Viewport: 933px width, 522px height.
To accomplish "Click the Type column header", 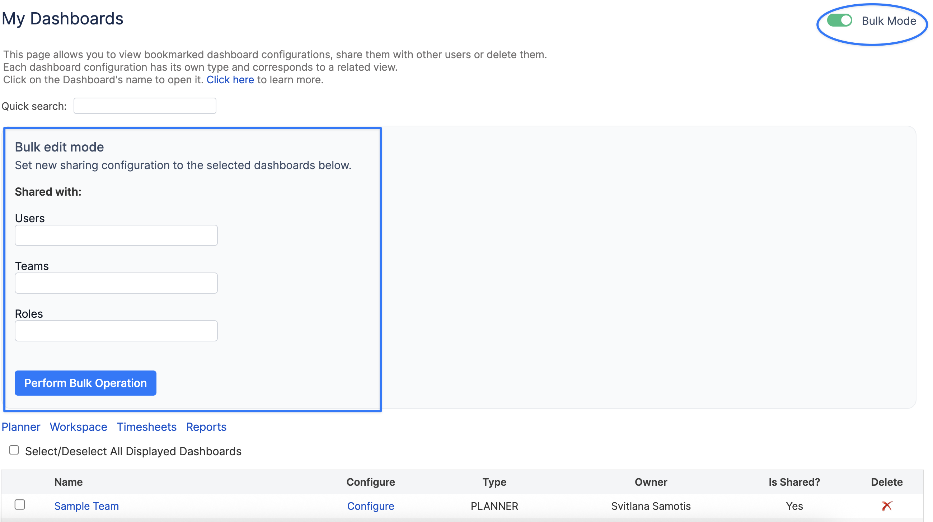I will click(x=494, y=482).
